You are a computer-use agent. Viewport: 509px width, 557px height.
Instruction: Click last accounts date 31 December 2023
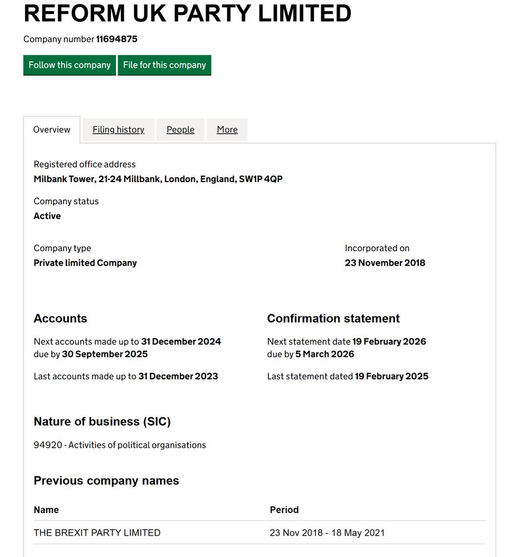178,376
